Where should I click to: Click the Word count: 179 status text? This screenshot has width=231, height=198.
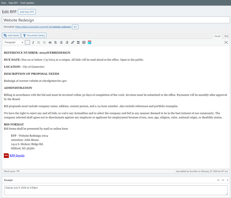click(12, 171)
